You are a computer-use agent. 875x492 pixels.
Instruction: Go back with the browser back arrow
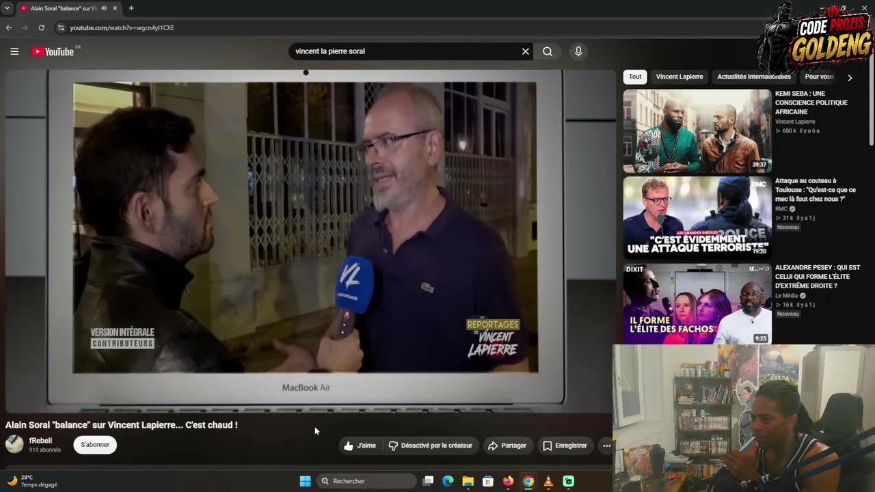click(9, 27)
